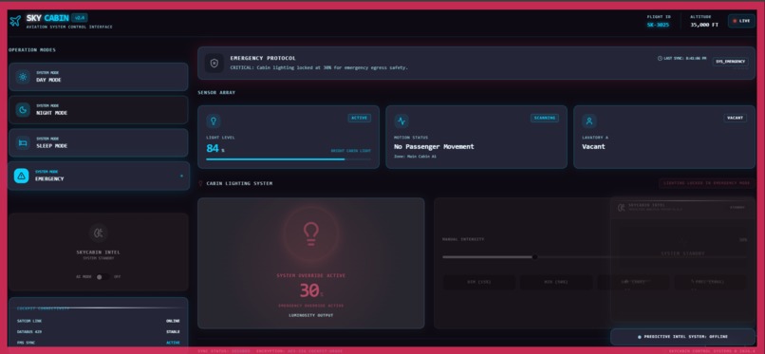This screenshot has height=354, width=765.
Task: Click the Dim preset intensity button
Action: [478, 282]
